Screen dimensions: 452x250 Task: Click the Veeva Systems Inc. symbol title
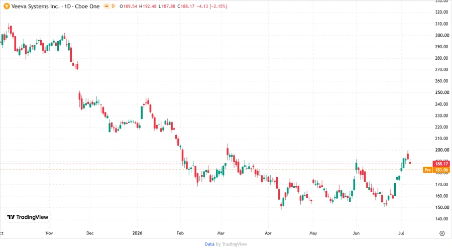click(x=35, y=6)
